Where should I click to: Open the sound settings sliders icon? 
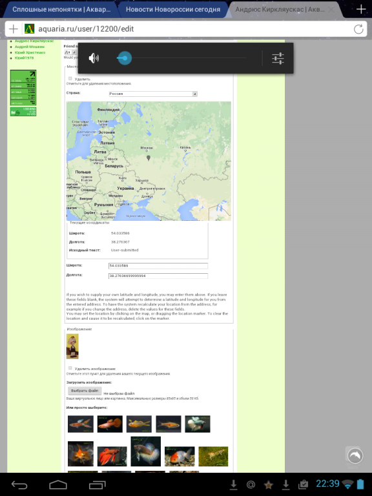(x=278, y=58)
